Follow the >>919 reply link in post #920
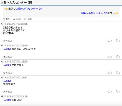The width and height of the screenshot is (122, 106). point(7,100)
